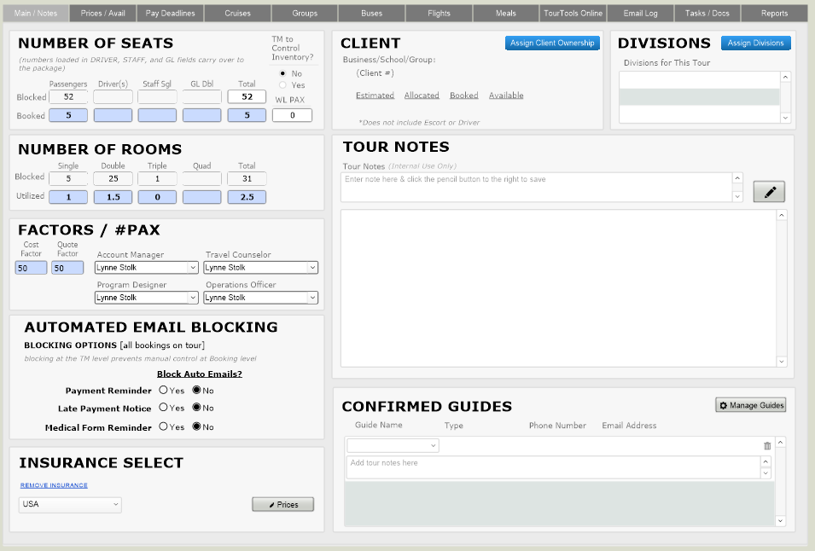Click the Booked link under Client
Image resolution: width=815 pixels, height=551 pixels.
[463, 95]
